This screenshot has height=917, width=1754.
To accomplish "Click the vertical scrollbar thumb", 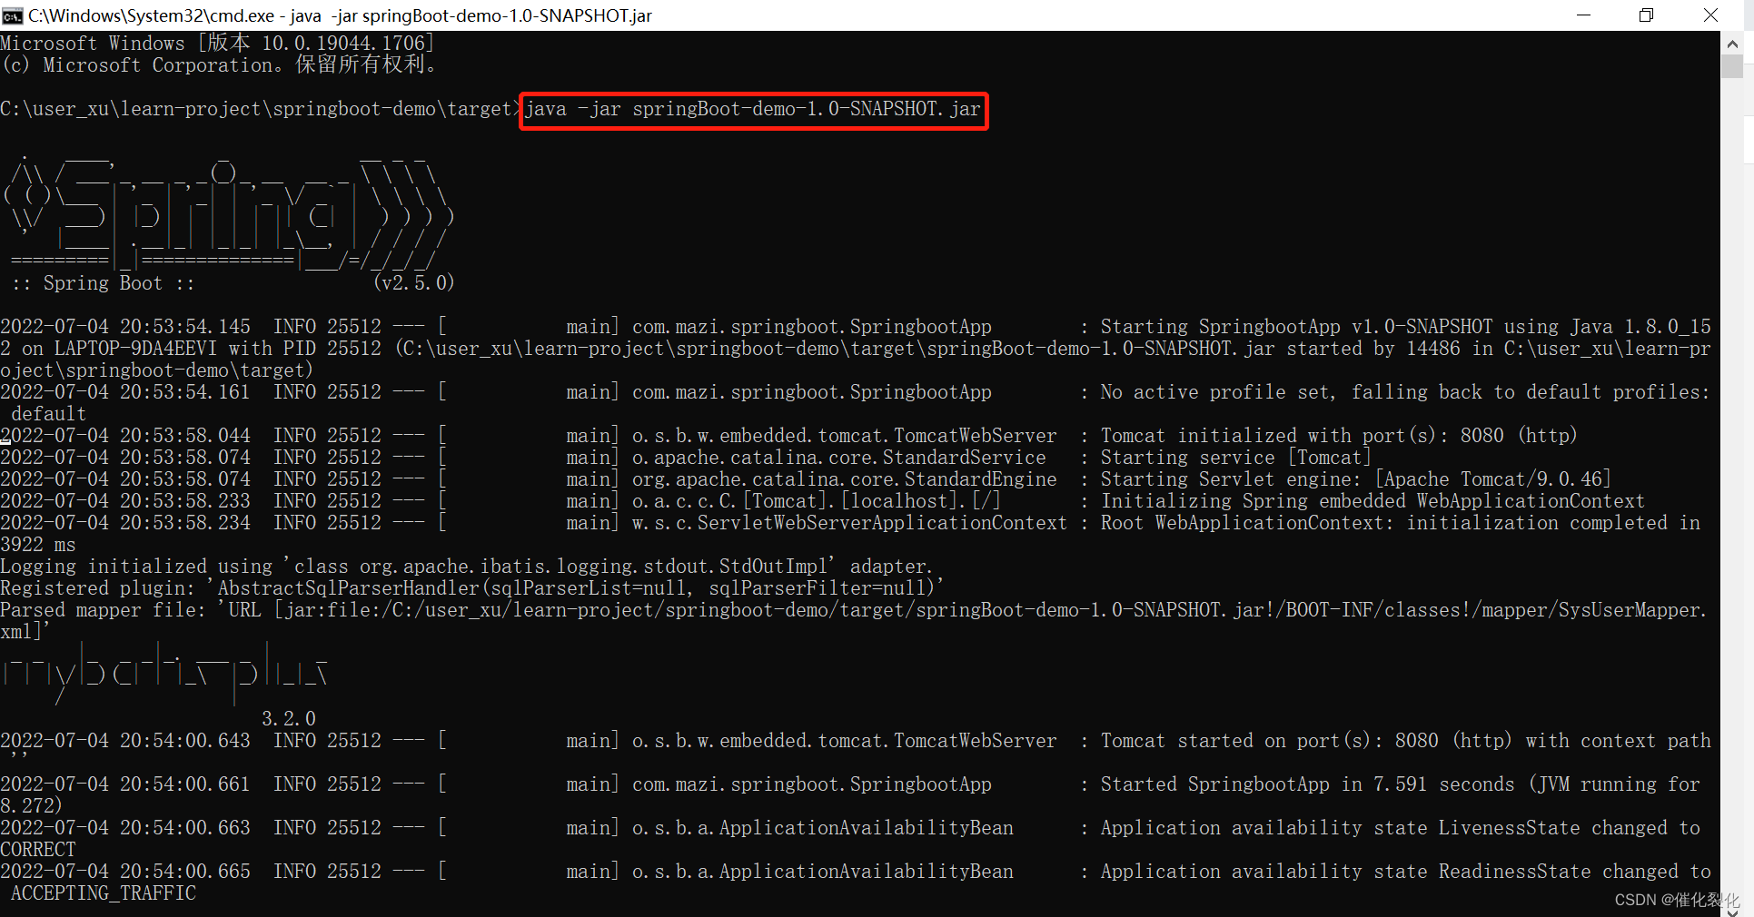I will click(1731, 66).
